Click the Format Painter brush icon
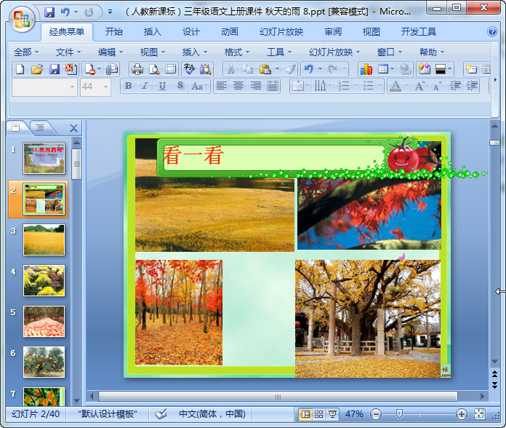 (290, 69)
